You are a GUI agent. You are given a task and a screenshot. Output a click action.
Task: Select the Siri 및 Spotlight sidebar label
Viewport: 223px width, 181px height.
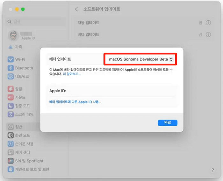coord(29,161)
